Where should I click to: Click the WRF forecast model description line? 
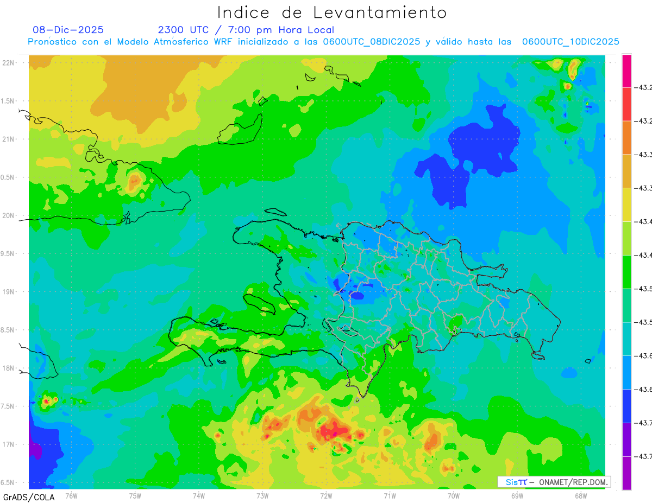324,42
